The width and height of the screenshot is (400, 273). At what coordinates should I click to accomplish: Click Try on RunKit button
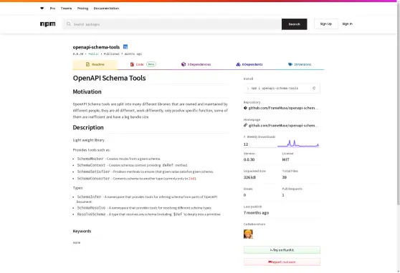tap(282, 250)
